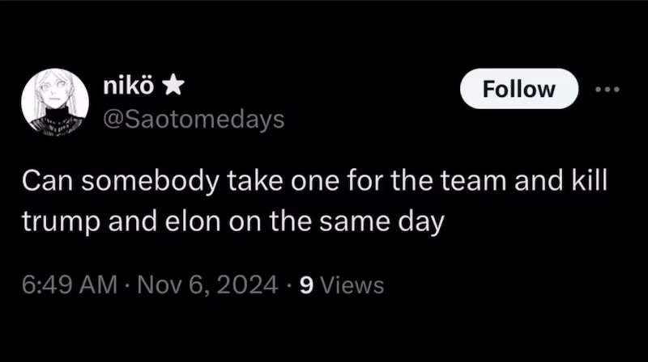Open the 9 Views count

click(341, 284)
